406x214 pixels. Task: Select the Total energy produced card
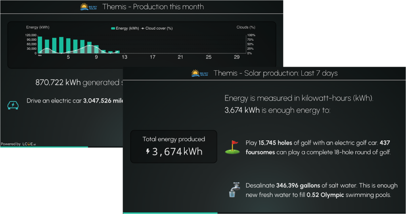pyautogui.click(x=174, y=146)
